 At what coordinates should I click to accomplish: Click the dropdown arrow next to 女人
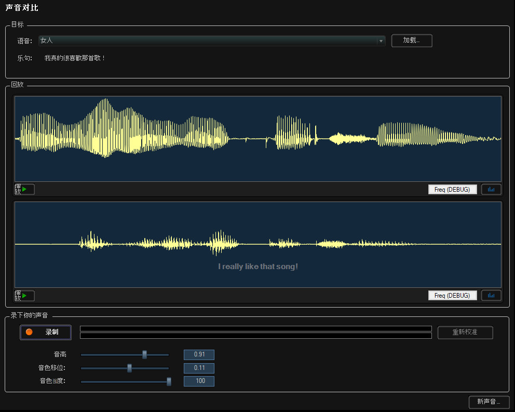click(381, 41)
